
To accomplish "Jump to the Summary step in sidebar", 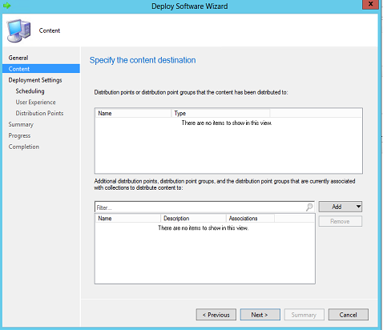I will [x=21, y=124].
